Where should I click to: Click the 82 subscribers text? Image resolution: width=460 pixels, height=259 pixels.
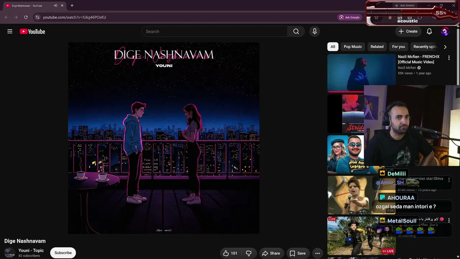29,256
